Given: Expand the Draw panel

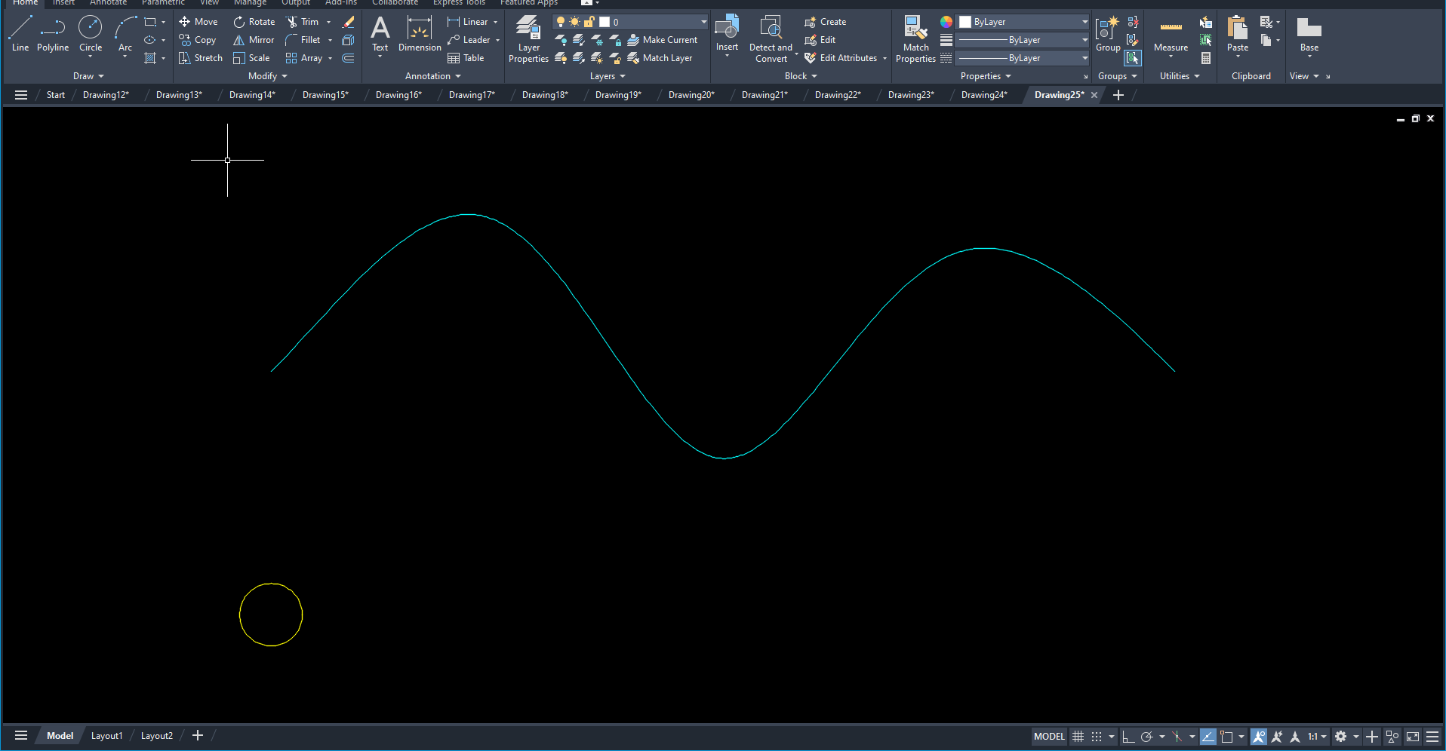Looking at the screenshot, I should pyautogui.click(x=88, y=76).
